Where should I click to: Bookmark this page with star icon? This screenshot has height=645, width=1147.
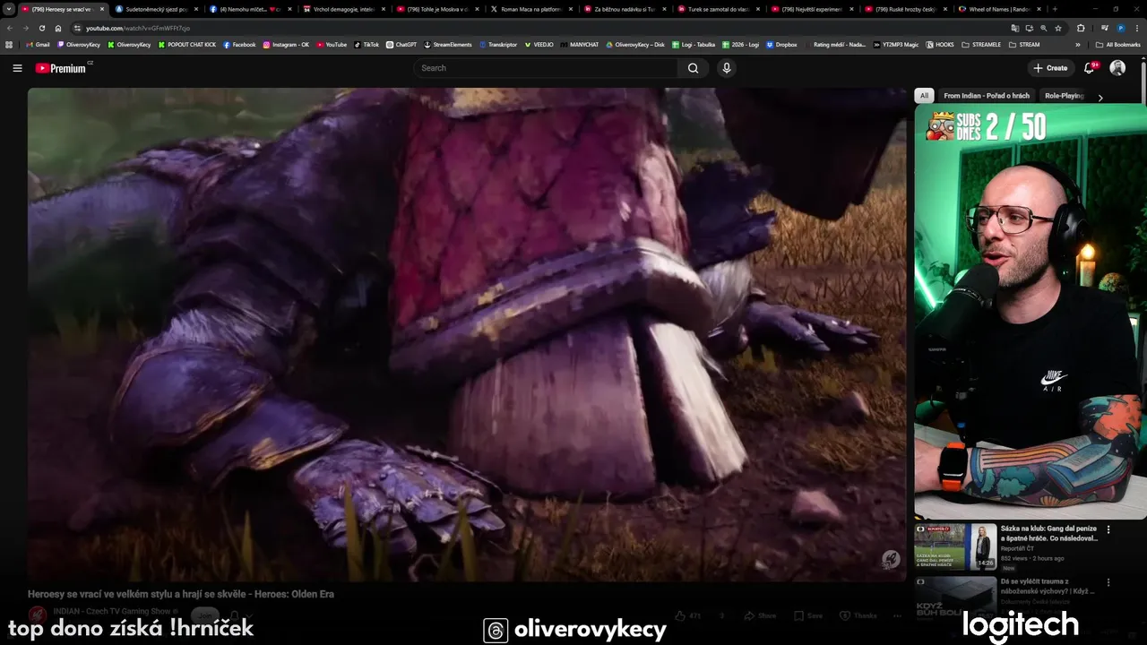click(x=1058, y=28)
